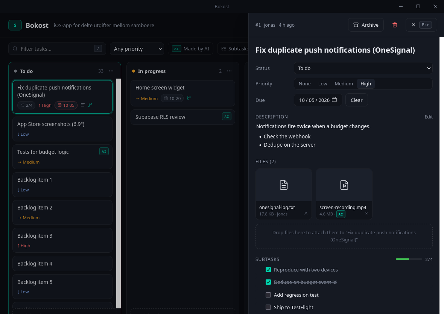Screen dimensions: 444x314
Task: Click the Medium priority label on Home screen widget
Action: [146, 99]
